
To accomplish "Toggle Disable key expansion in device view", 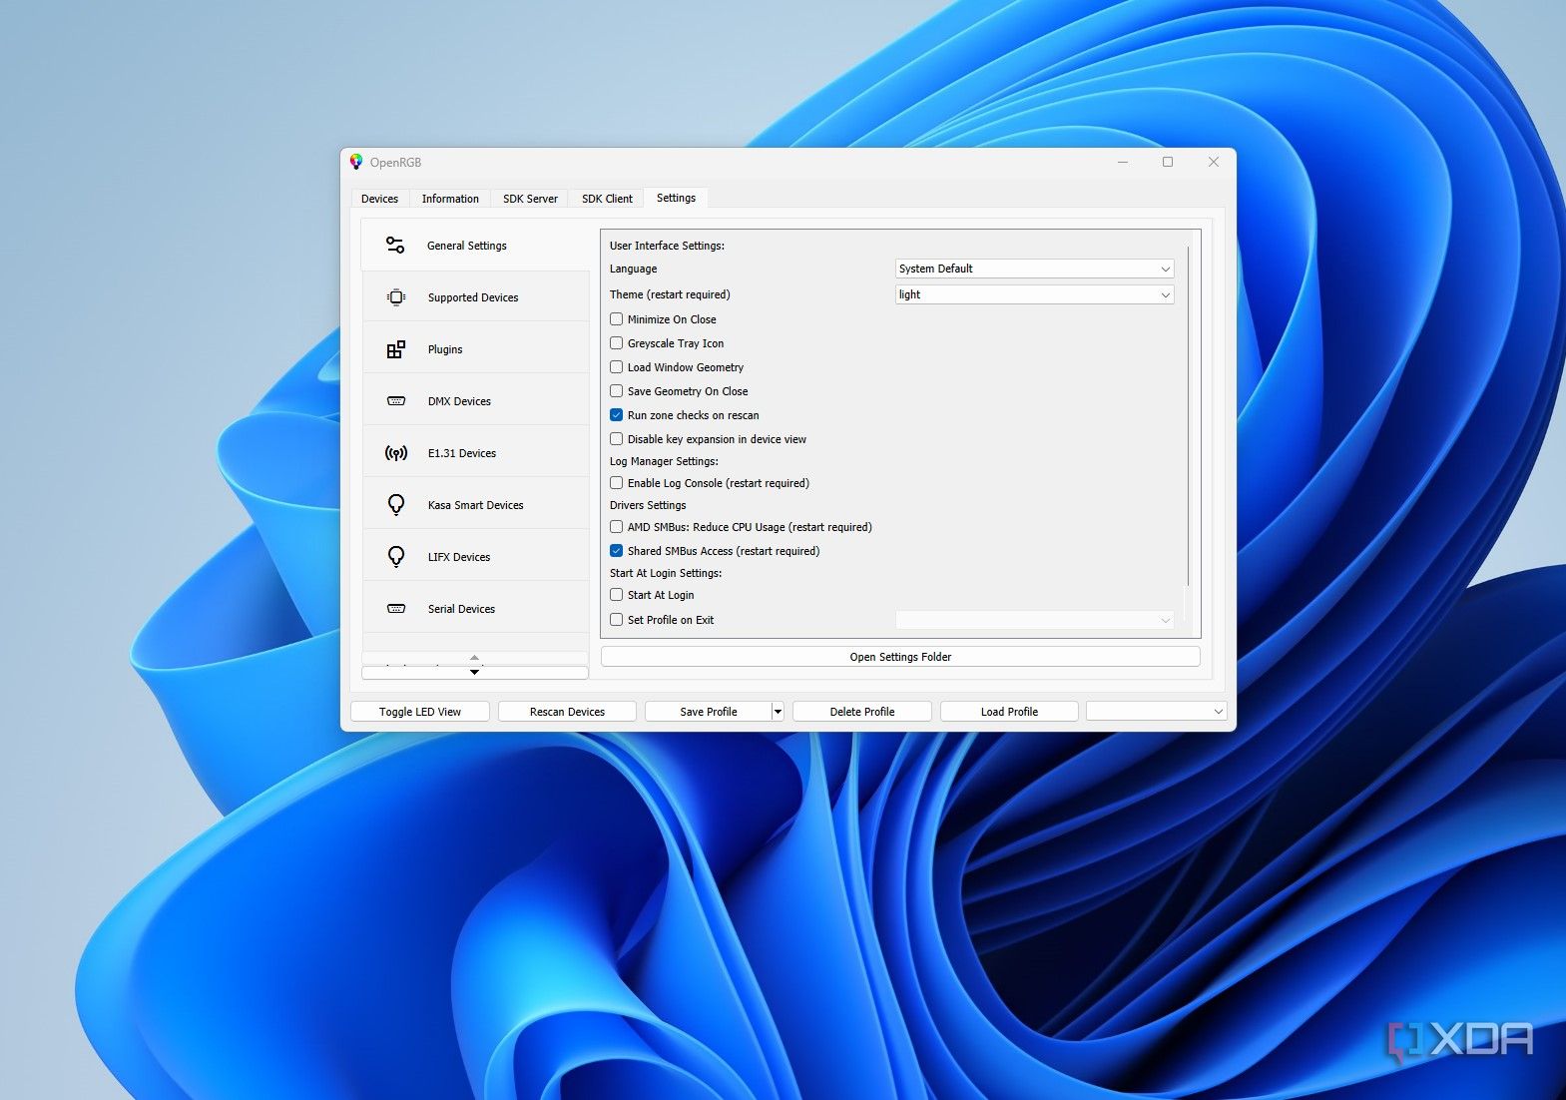I will [x=617, y=439].
